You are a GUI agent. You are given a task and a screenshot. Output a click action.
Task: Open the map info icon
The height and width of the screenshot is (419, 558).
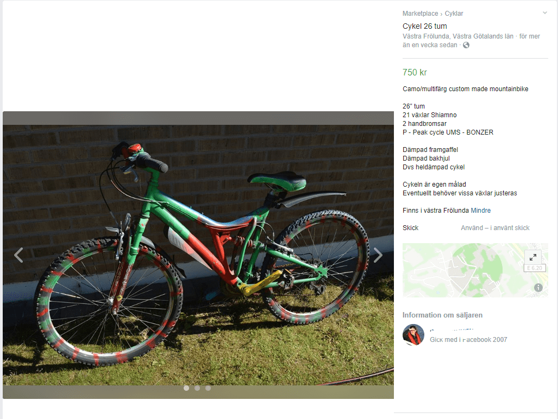click(538, 288)
